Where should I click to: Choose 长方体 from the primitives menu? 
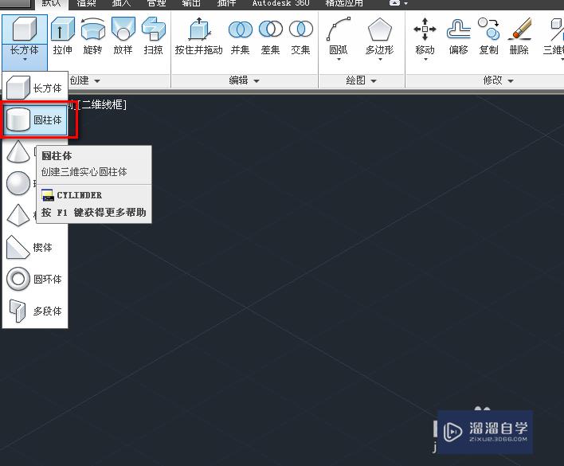35,88
